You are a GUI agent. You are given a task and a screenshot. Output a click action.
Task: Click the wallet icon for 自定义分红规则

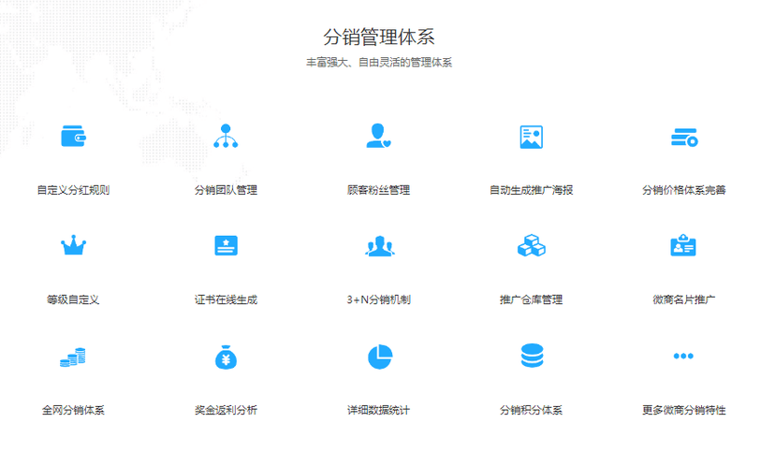click(x=73, y=137)
